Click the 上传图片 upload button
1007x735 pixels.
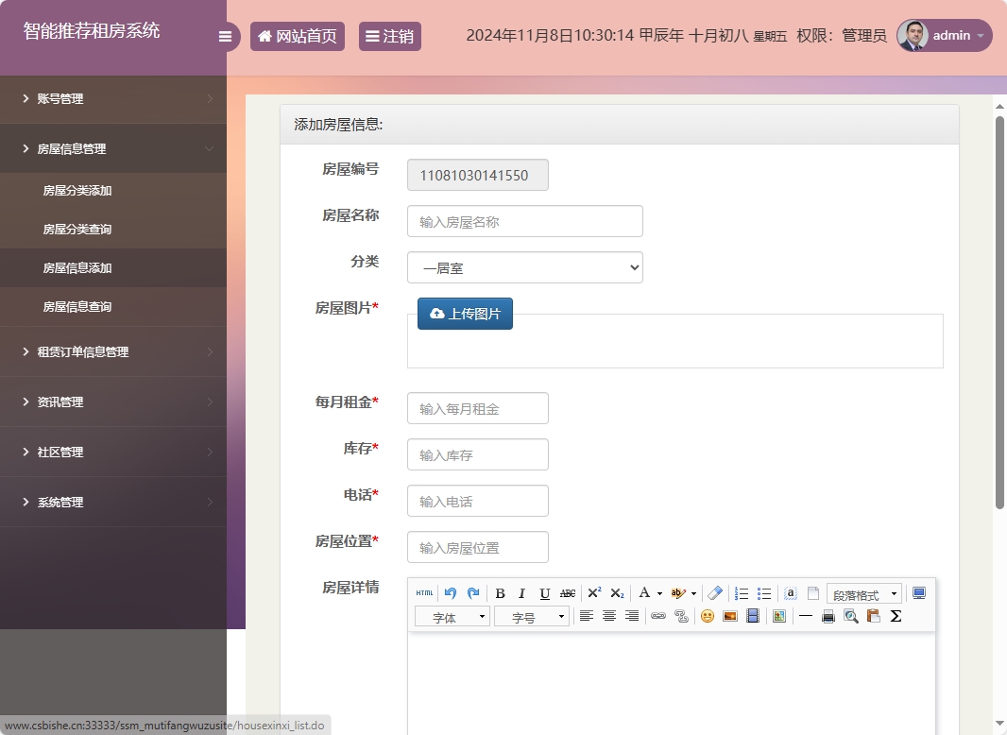pos(465,314)
